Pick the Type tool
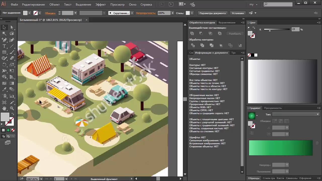 pos(4,46)
